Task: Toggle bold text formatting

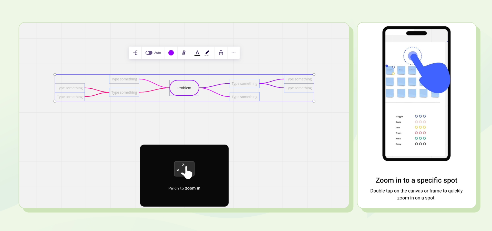Action: pos(184,53)
